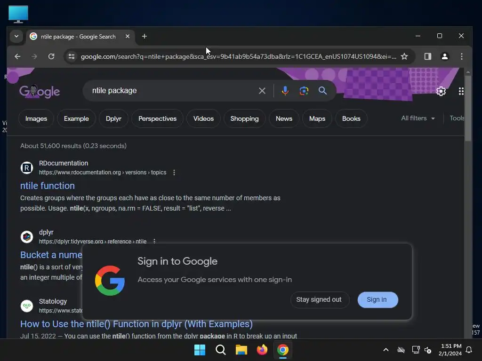Viewport: 482px width, 361px height.
Task: Click the dplyr.tidyverse.org URL breadcrumb
Action: (93, 241)
